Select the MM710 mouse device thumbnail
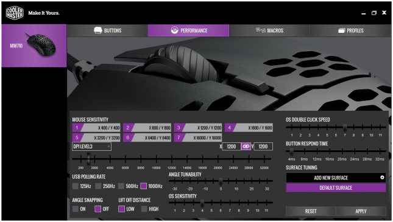Image resolution: width=393 pixels, height=222 pixels. tap(34, 46)
